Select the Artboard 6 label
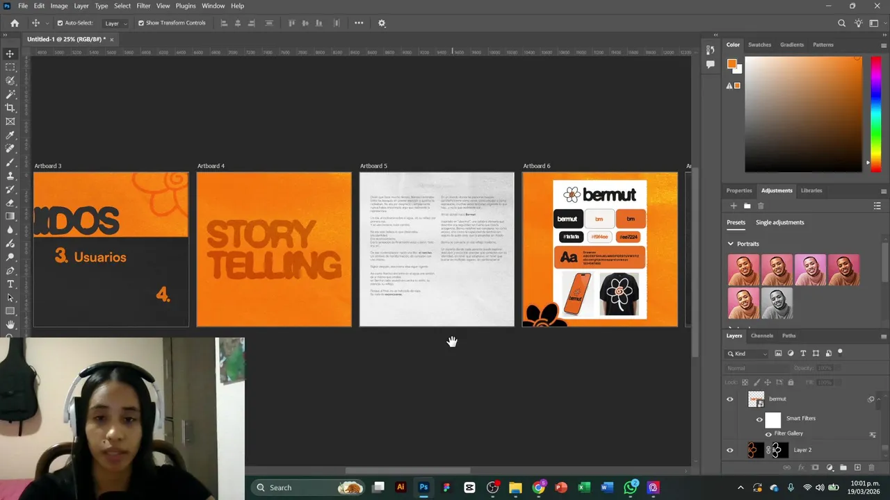 click(x=536, y=167)
